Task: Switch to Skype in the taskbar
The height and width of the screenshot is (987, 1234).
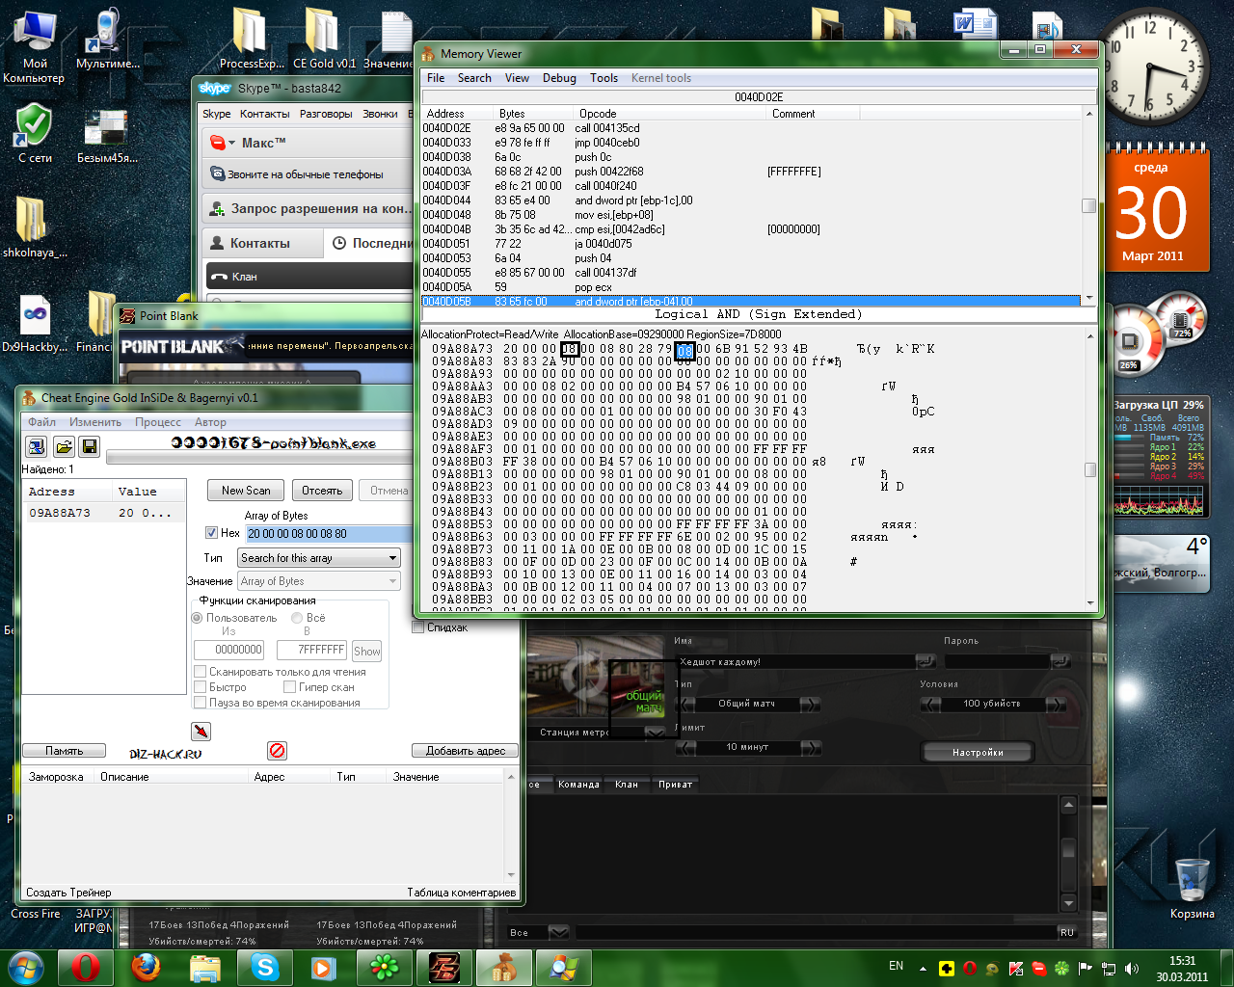Action: 265,967
